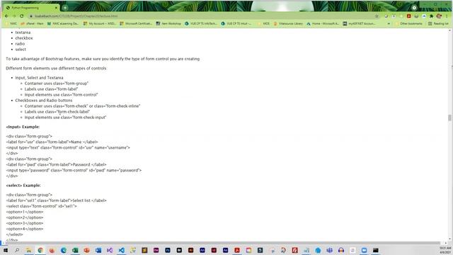Click the 'textarea' list item

point(23,33)
